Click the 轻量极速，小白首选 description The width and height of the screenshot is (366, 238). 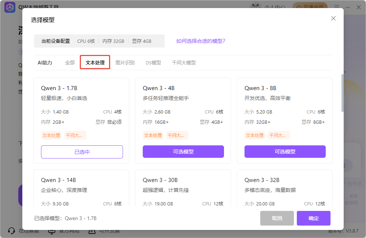coord(64,98)
